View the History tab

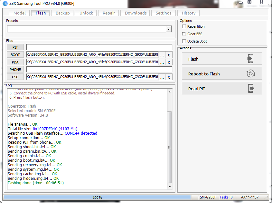tap(189, 13)
